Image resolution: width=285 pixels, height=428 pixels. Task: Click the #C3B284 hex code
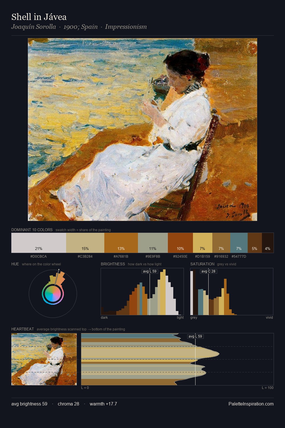coord(85,257)
